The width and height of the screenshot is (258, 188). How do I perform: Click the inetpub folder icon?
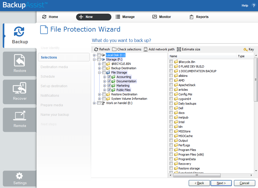coord(176,117)
